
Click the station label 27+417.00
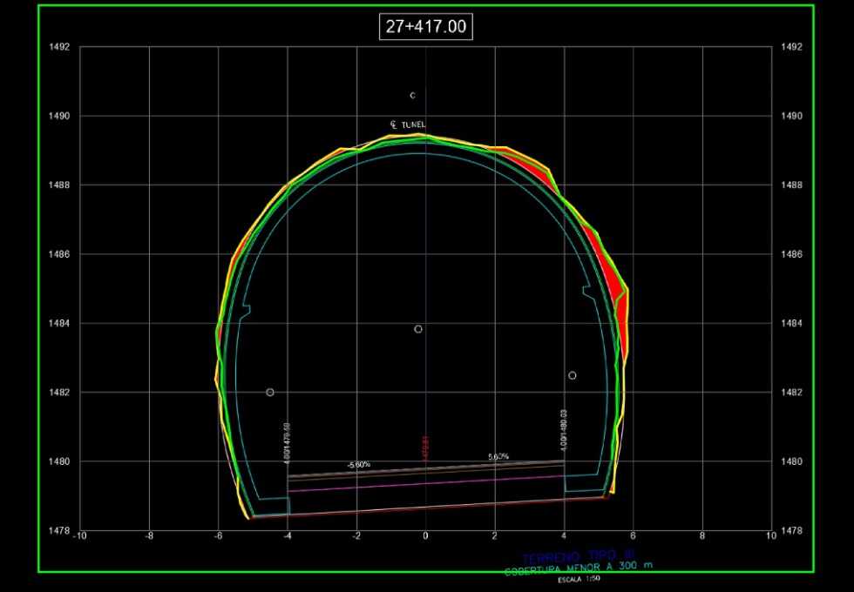(x=426, y=27)
